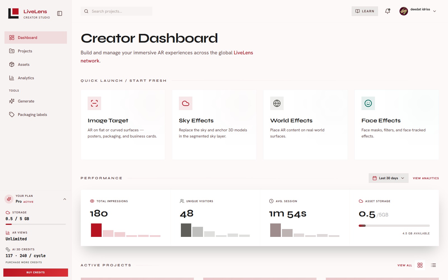Click the '0.5 / 5 GB' storage text

pos(17,219)
